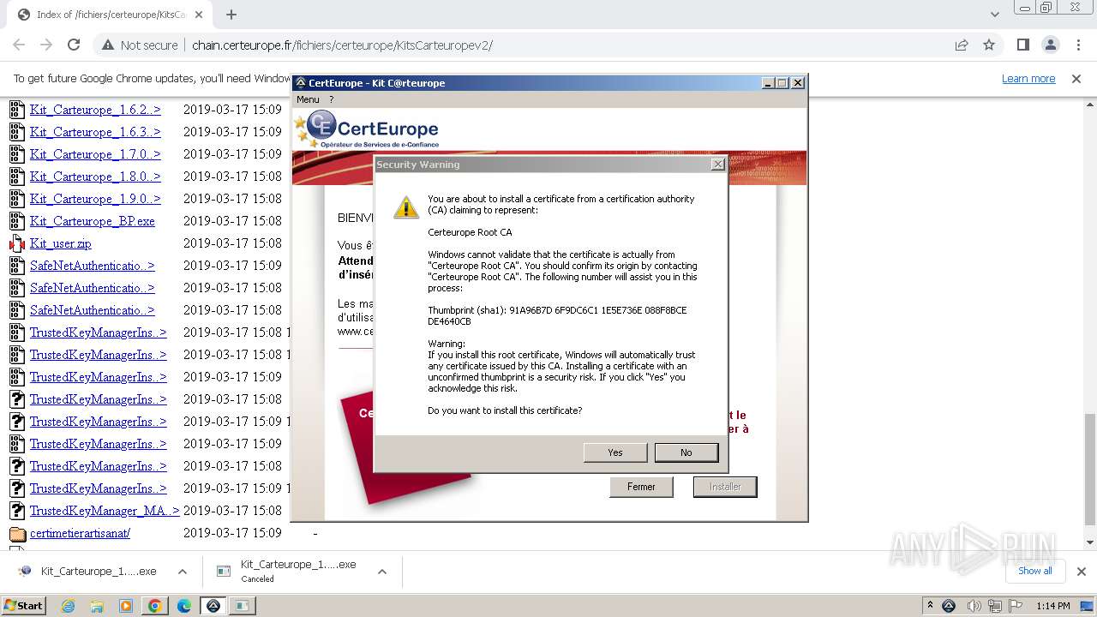1097x617 pixels.
Task: Launch Internet Explorer from taskbar
Action: coord(69,606)
